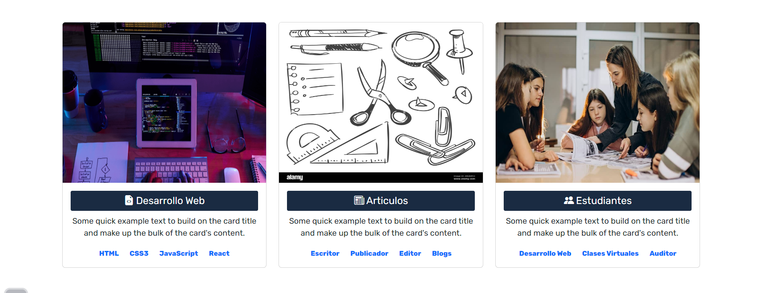
Task: Click the coding desk image thumbnail
Action: pos(164,103)
